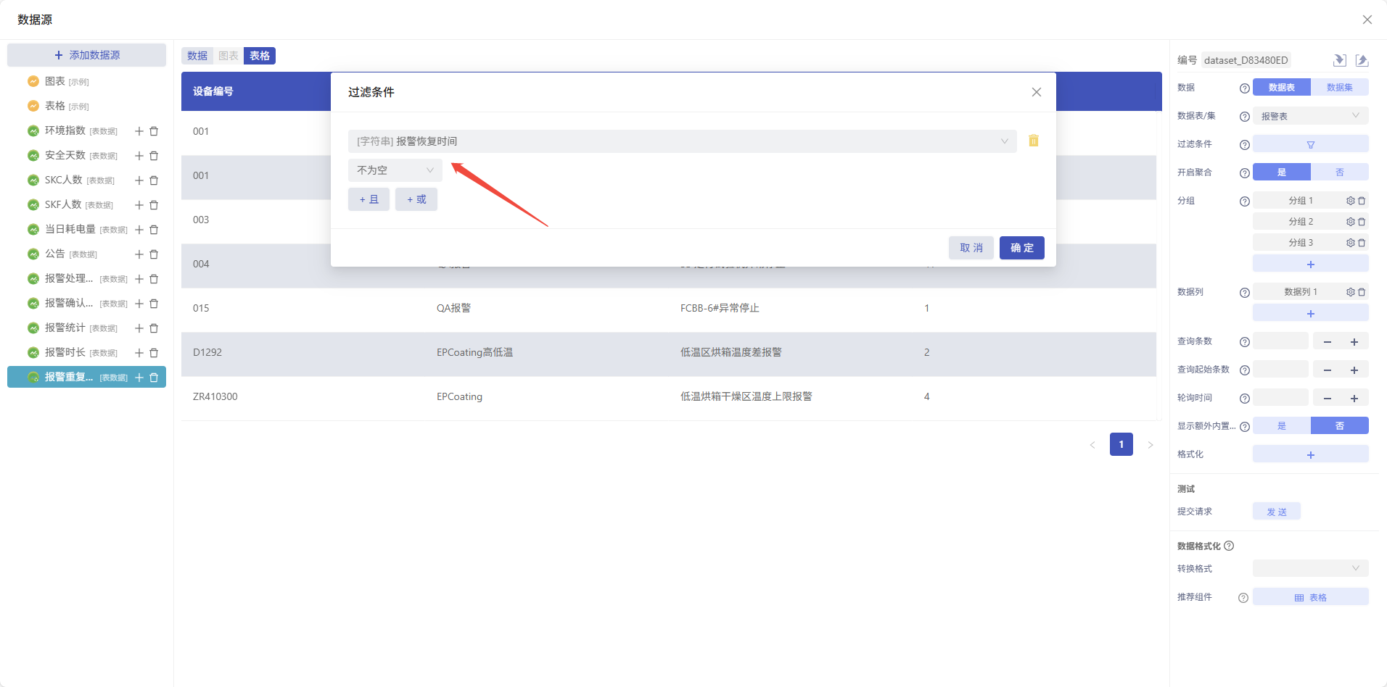Click plus icon next to 报警统计
Viewport: 1387px width, 687px height.
click(139, 328)
